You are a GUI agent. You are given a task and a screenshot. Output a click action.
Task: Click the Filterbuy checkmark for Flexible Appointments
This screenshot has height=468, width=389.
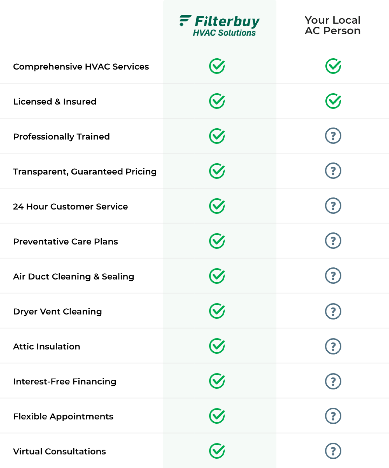(217, 416)
